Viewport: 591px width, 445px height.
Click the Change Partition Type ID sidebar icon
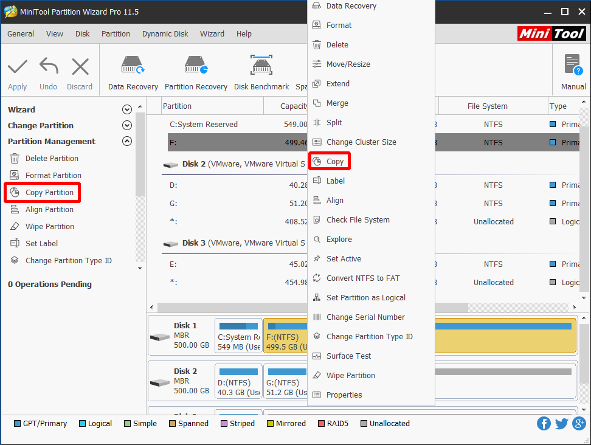click(15, 260)
